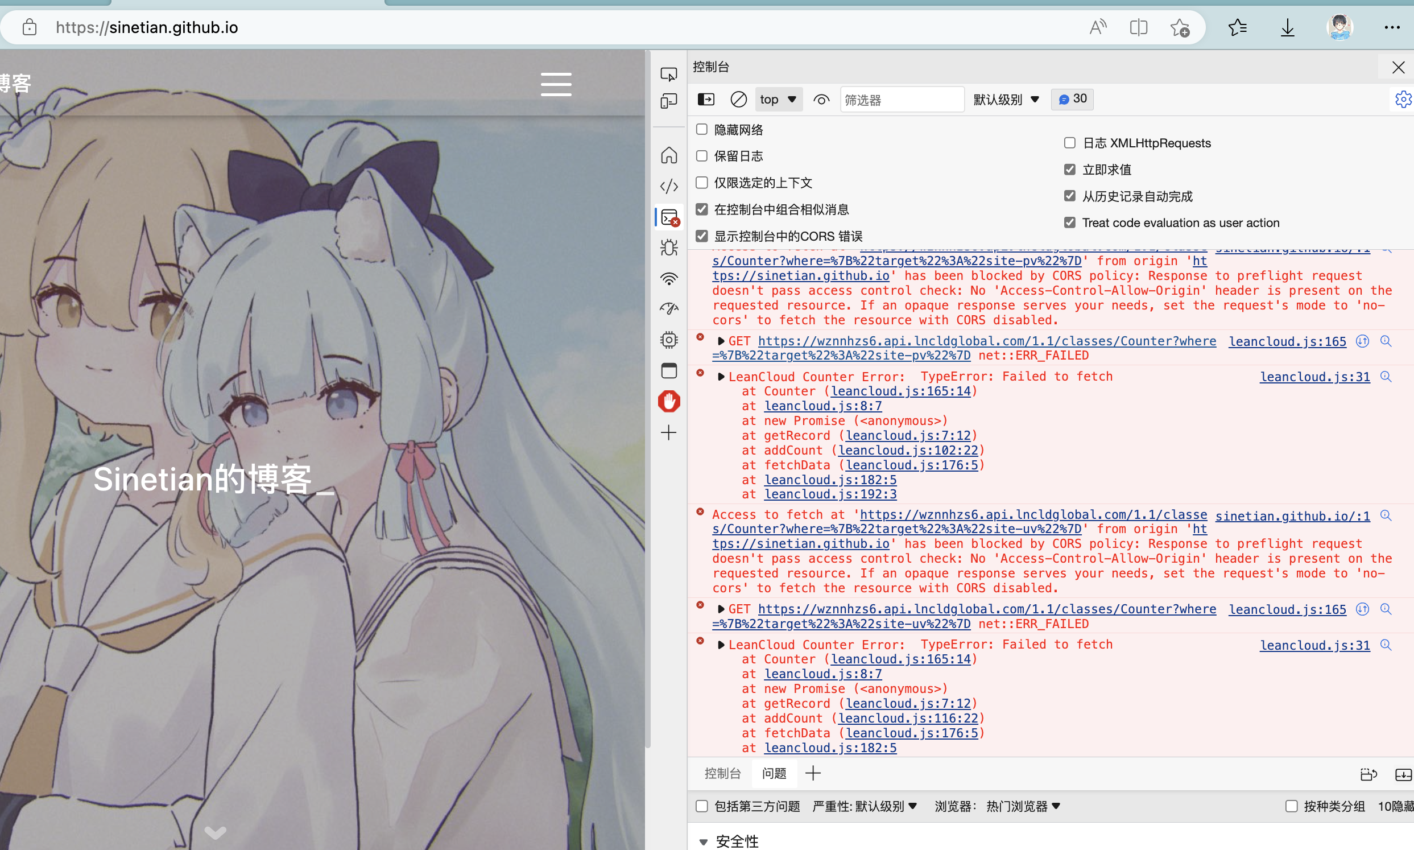Click the read aloud icon in address bar
Image resolution: width=1414 pixels, height=850 pixels.
click(x=1097, y=27)
